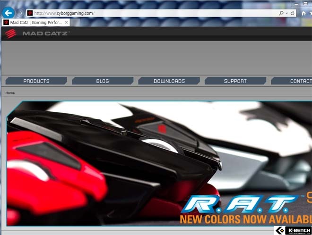312x235 pixels.
Task: Open the BLOG menu item
Action: coord(103,81)
